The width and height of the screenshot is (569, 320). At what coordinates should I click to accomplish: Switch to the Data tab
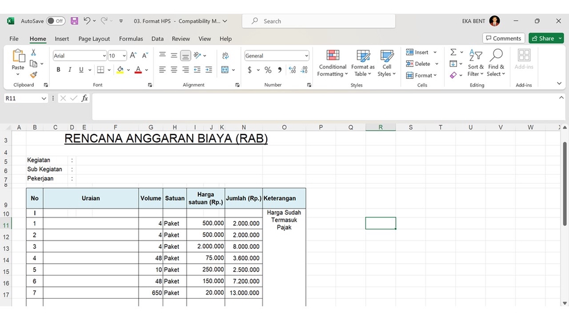click(158, 39)
